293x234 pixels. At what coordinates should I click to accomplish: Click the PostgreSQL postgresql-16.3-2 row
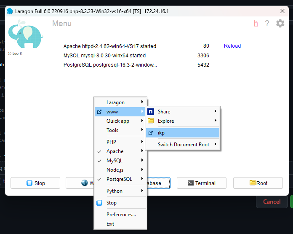tap(110, 65)
